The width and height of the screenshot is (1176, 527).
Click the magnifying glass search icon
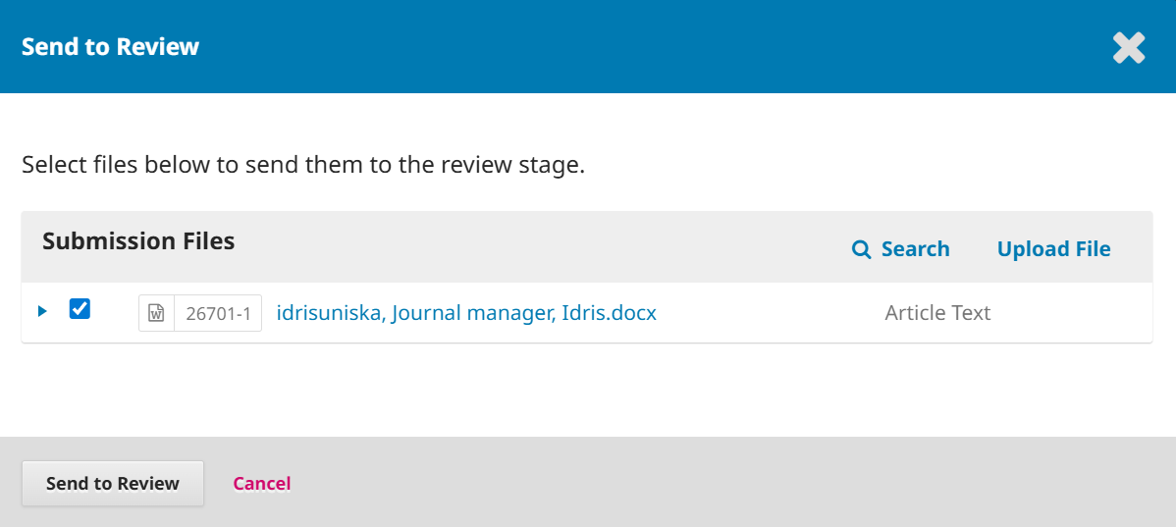[861, 249]
